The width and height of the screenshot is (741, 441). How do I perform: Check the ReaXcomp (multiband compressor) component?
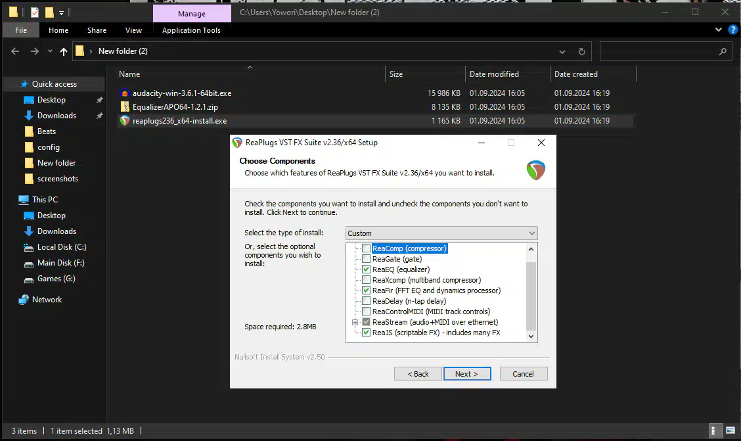click(367, 280)
